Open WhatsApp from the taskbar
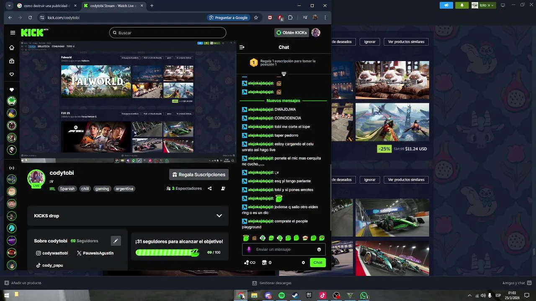 (x=364, y=296)
